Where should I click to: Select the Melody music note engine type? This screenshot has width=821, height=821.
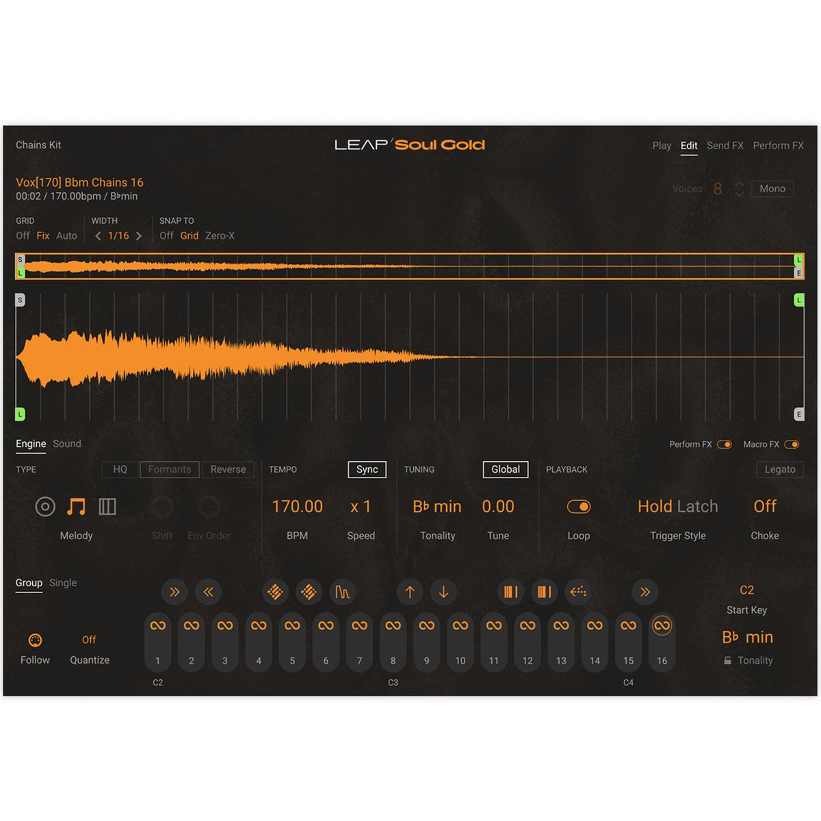click(76, 507)
